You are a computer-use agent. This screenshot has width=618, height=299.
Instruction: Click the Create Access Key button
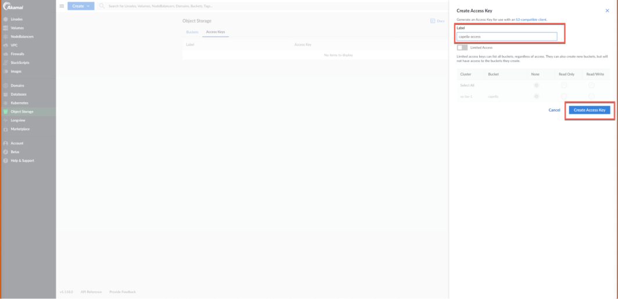[589, 110]
